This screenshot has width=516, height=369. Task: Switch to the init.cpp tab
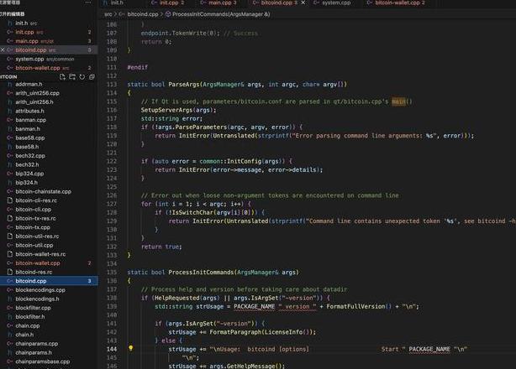(168, 3)
